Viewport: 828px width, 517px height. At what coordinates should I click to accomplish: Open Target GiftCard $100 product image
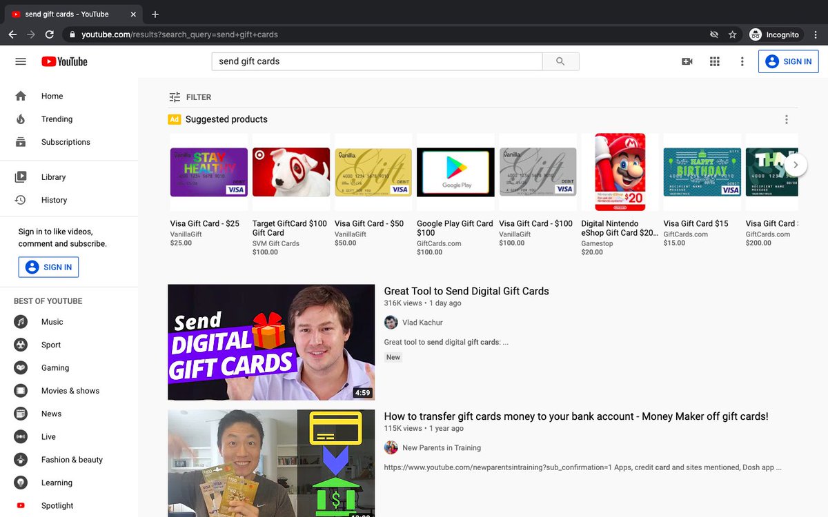(291, 172)
